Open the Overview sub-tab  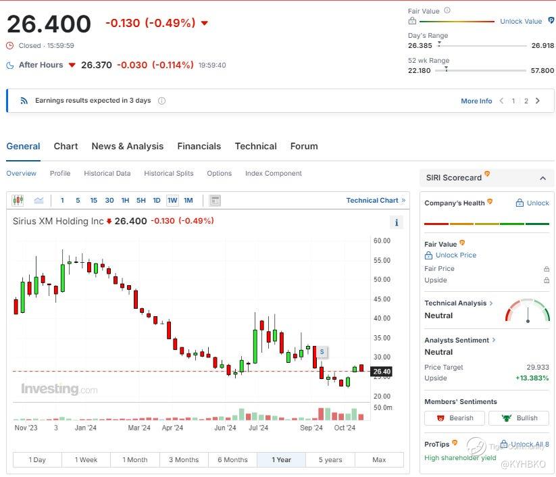(21, 174)
